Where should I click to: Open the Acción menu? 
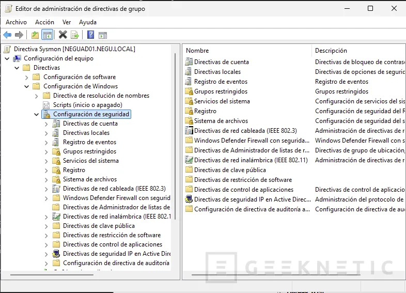(44, 22)
